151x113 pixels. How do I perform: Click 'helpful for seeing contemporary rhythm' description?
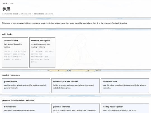[73, 86]
